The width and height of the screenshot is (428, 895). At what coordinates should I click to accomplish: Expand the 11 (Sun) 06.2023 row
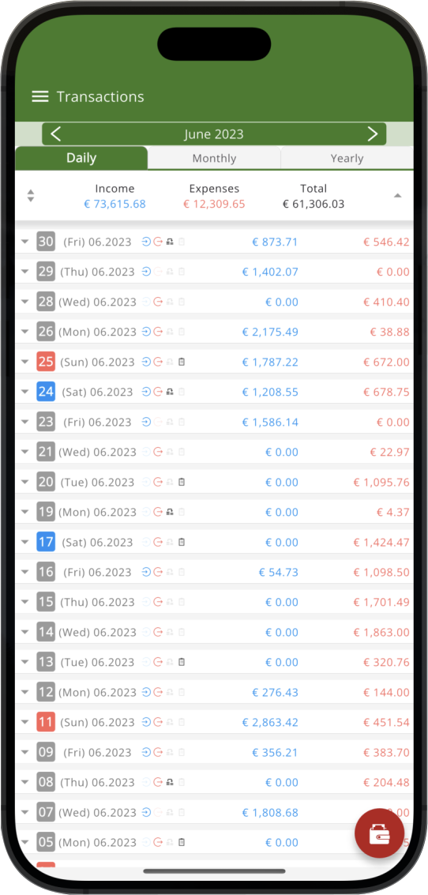(x=24, y=722)
